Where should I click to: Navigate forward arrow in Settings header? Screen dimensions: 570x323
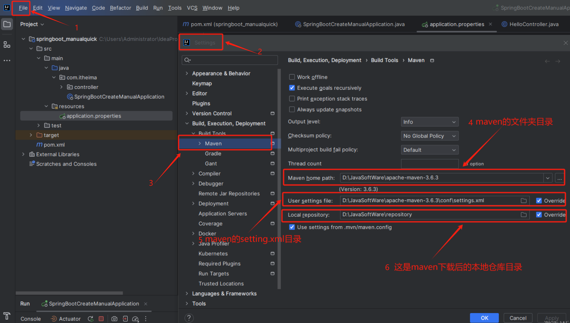click(558, 61)
